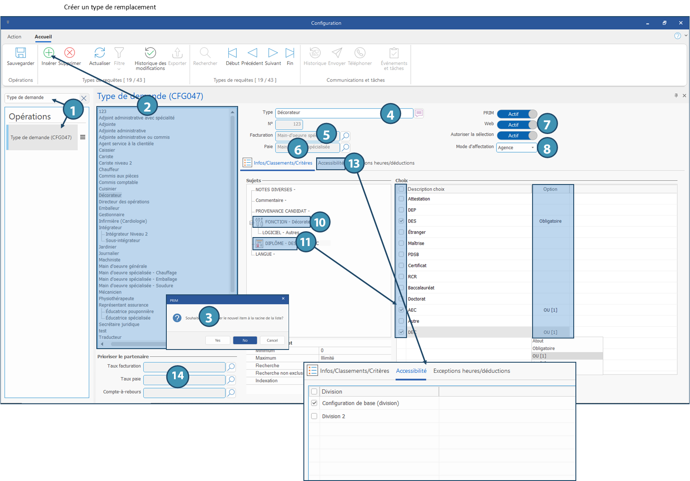This screenshot has width=690, height=481.
Task: Check the Attestation checkbox
Action: tap(401, 199)
